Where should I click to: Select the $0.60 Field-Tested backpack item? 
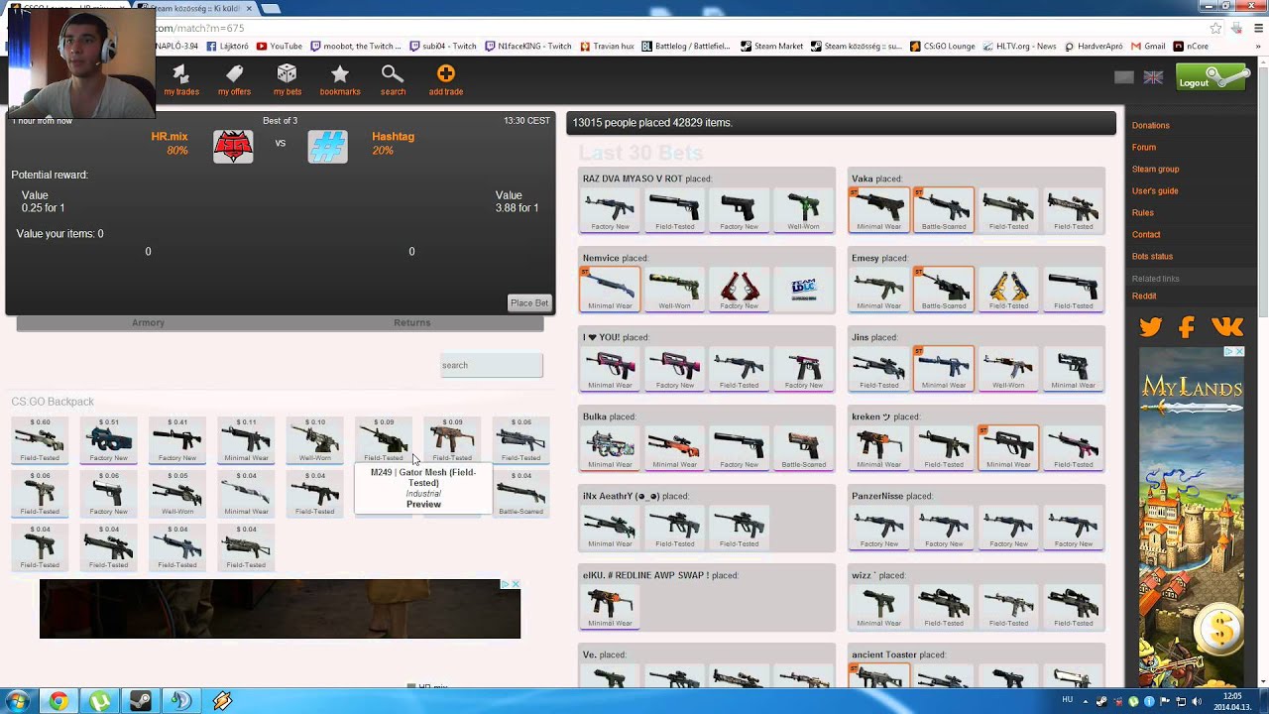click(x=40, y=440)
